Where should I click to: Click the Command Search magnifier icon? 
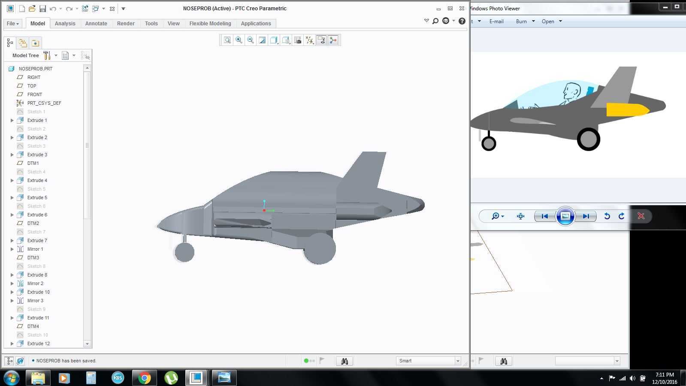click(x=435, y=21)
